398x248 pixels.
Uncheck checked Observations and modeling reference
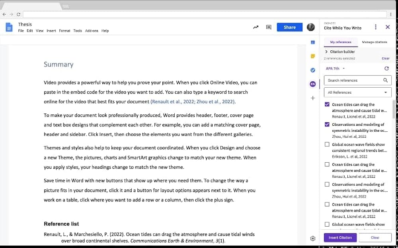click(327, 124)
